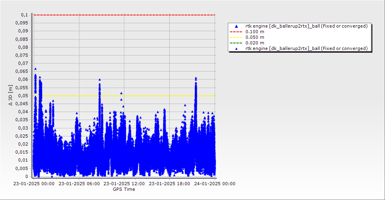Click the top legend entry text 'rtk engine [dk_ballerup2rtx]_ball'
Viewport: 385px width, 200px height.
283,26
